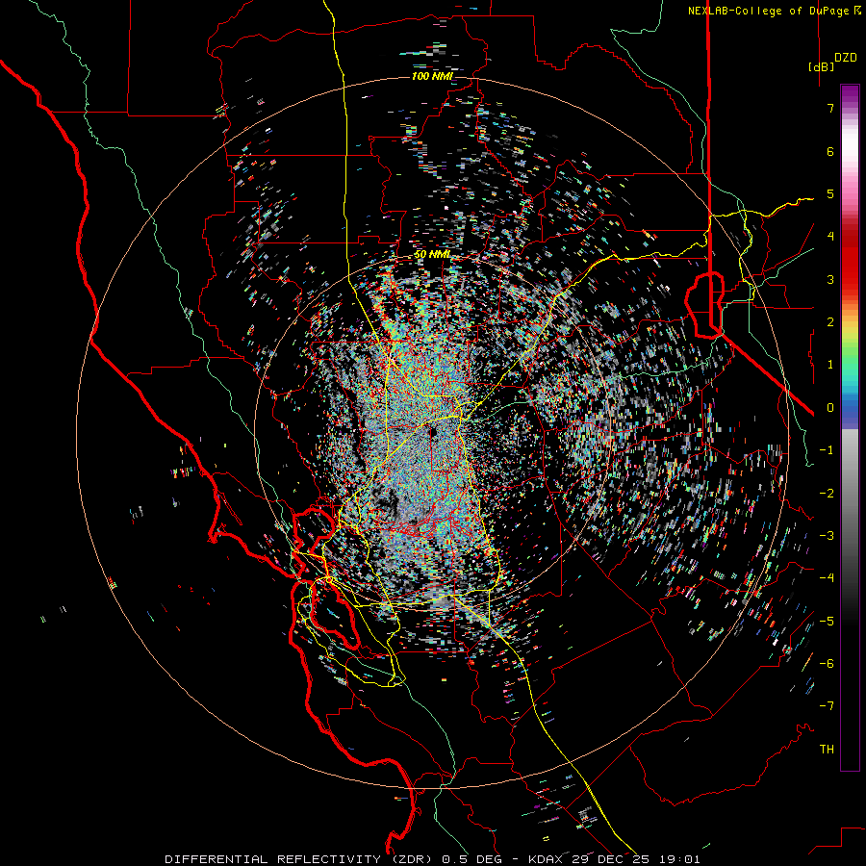Click the positive 4 scale label
866x866 pixels.
pyautogui.click(x=830, y=236)
